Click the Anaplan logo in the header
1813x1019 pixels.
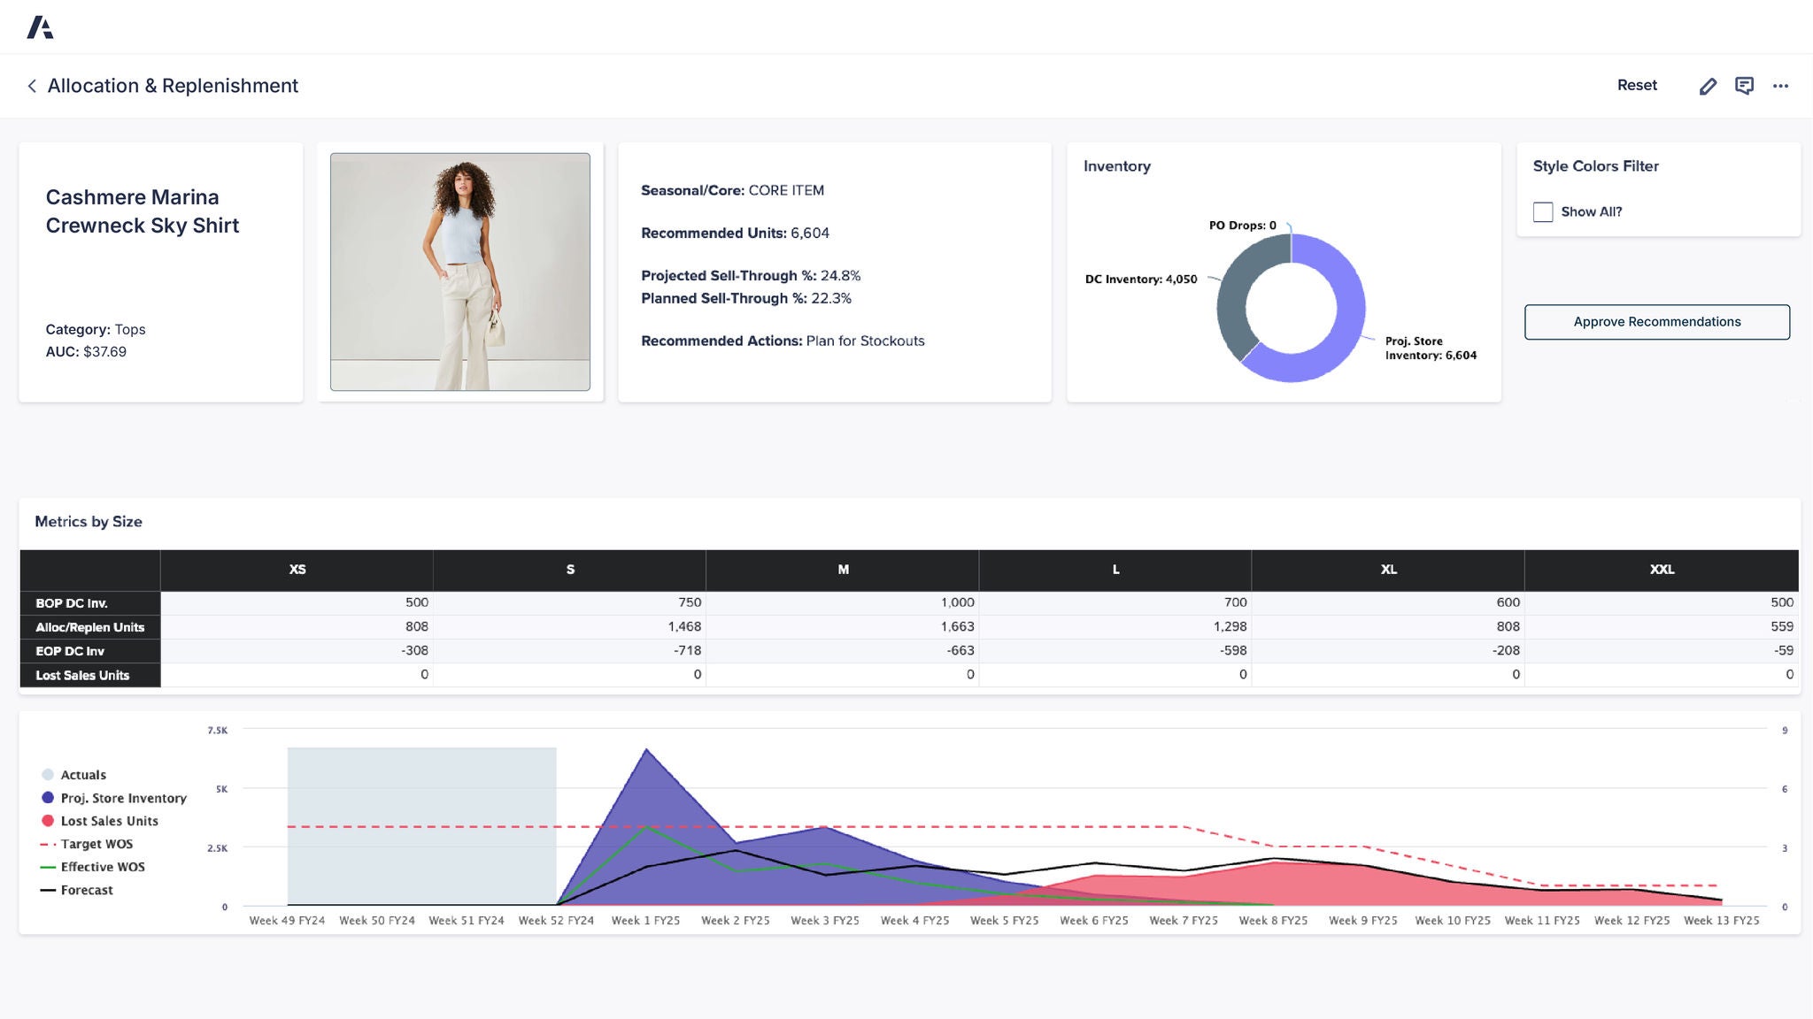(x=42, y=27)
